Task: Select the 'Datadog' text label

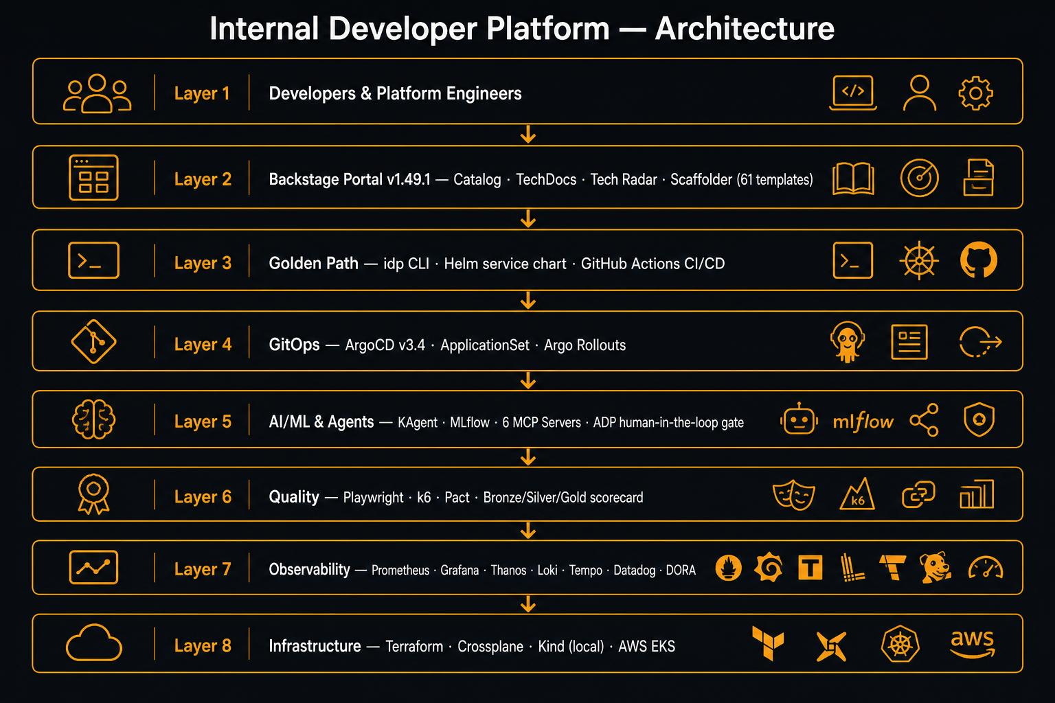Action: click(634, 570)
